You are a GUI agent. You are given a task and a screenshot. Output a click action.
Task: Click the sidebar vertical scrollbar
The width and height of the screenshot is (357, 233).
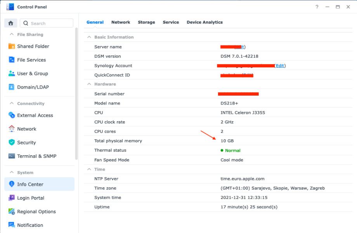click(x=76, y=93)
